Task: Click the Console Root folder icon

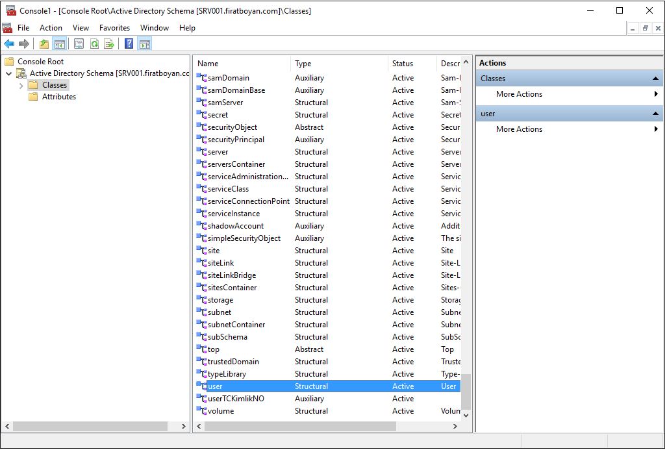Action: click(9, 62)
